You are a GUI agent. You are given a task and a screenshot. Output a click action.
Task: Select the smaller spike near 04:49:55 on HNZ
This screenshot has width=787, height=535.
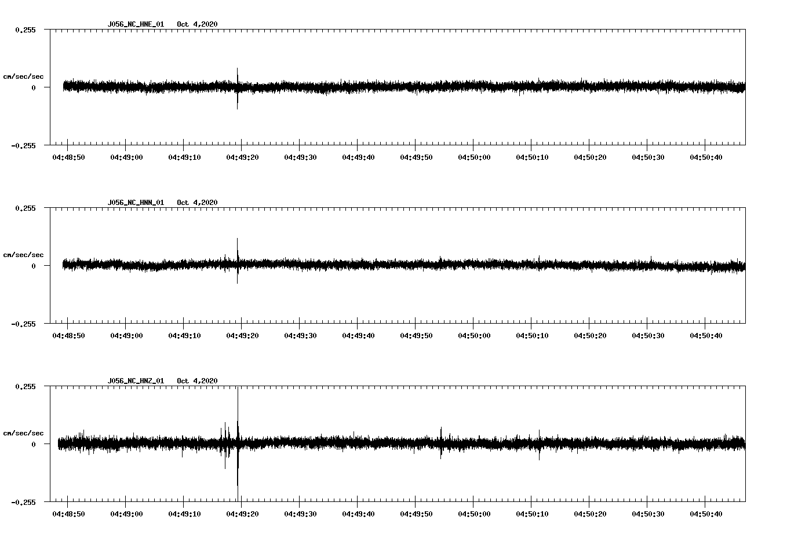pyautogui.click(x=440, y=443)
